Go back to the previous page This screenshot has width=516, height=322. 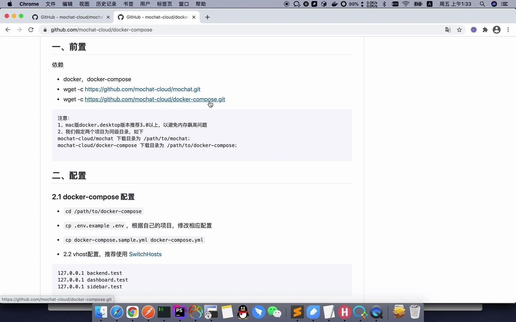(8, 30)
